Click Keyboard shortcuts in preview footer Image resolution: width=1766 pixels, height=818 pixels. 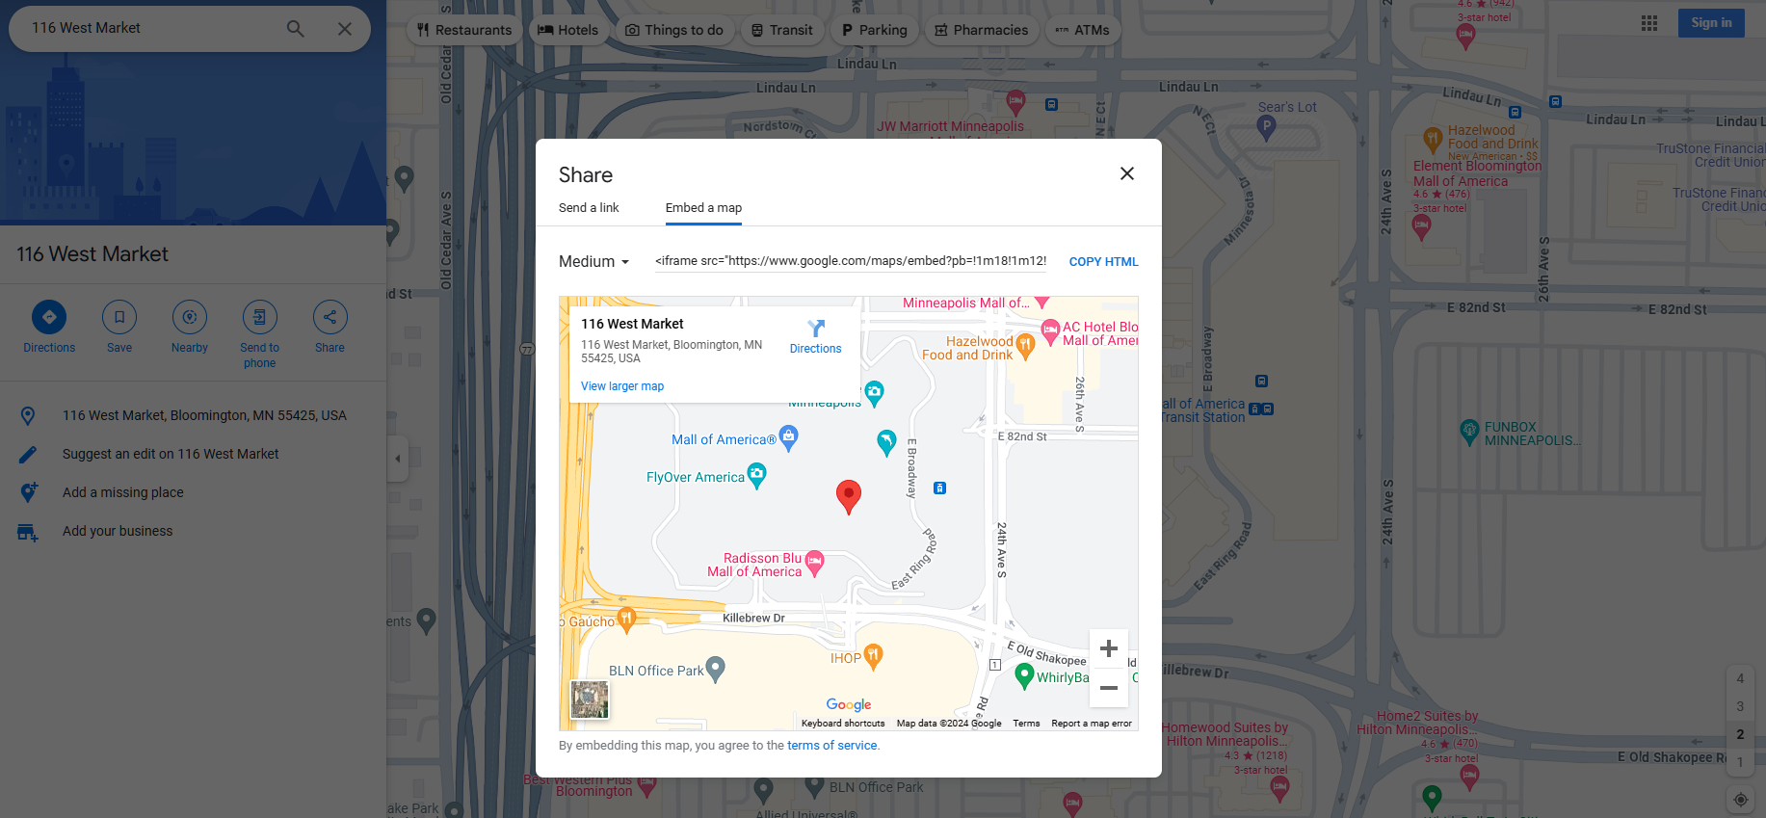tap(843, 724)
